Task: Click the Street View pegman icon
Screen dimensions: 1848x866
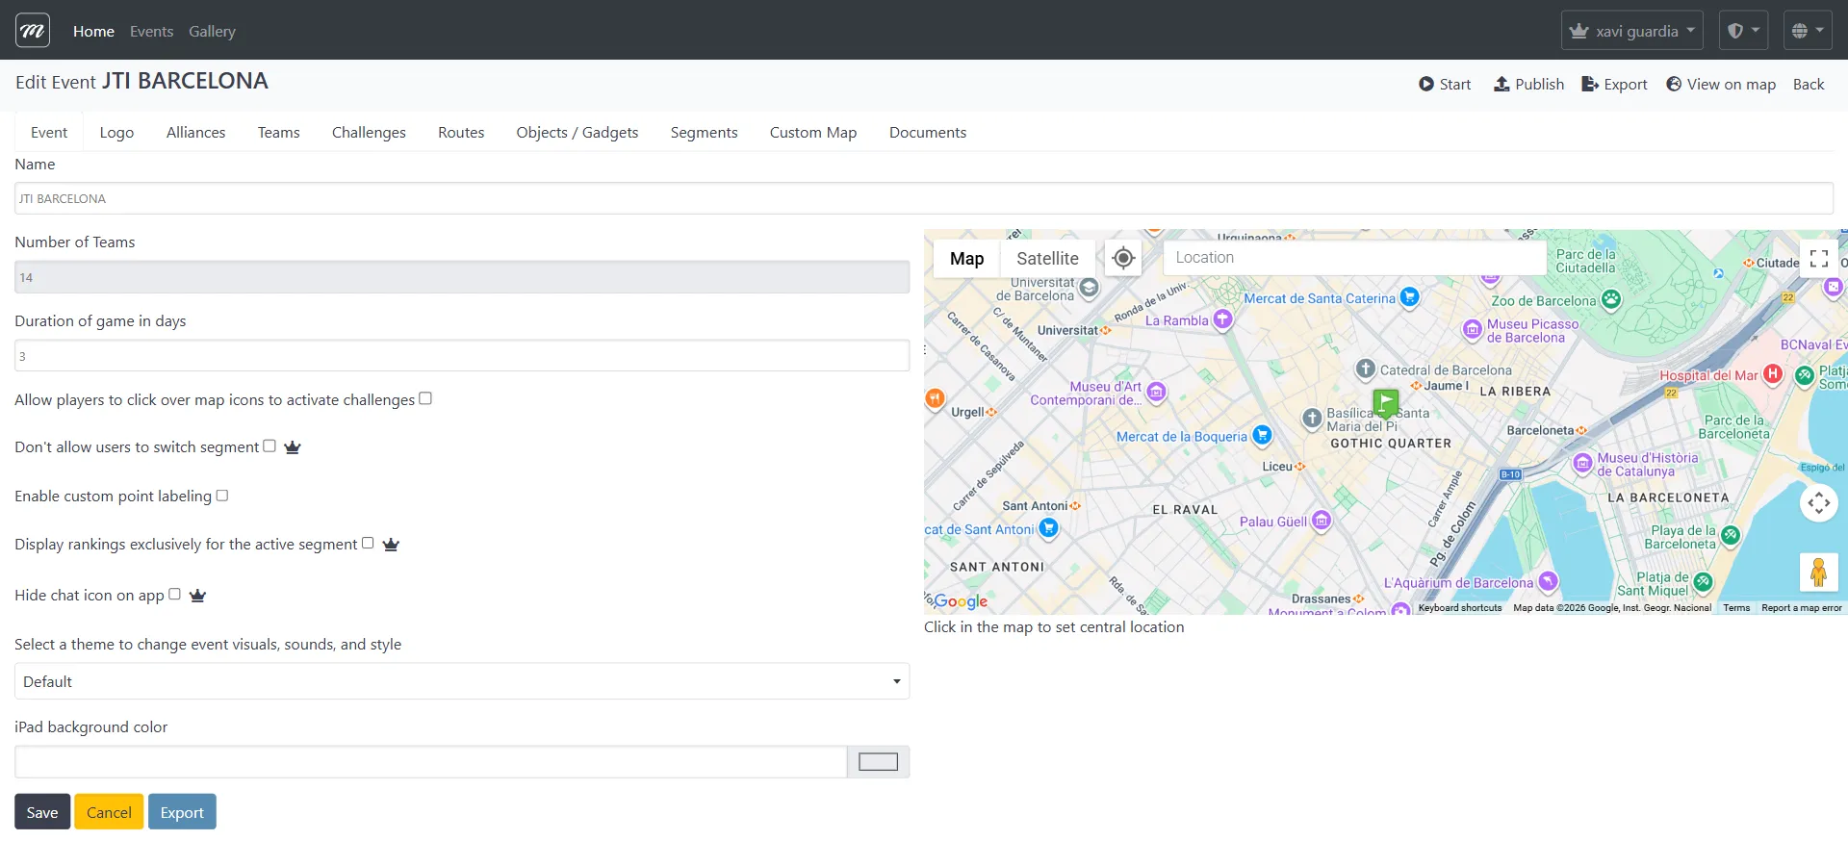Action: (x=1818, y=573)
